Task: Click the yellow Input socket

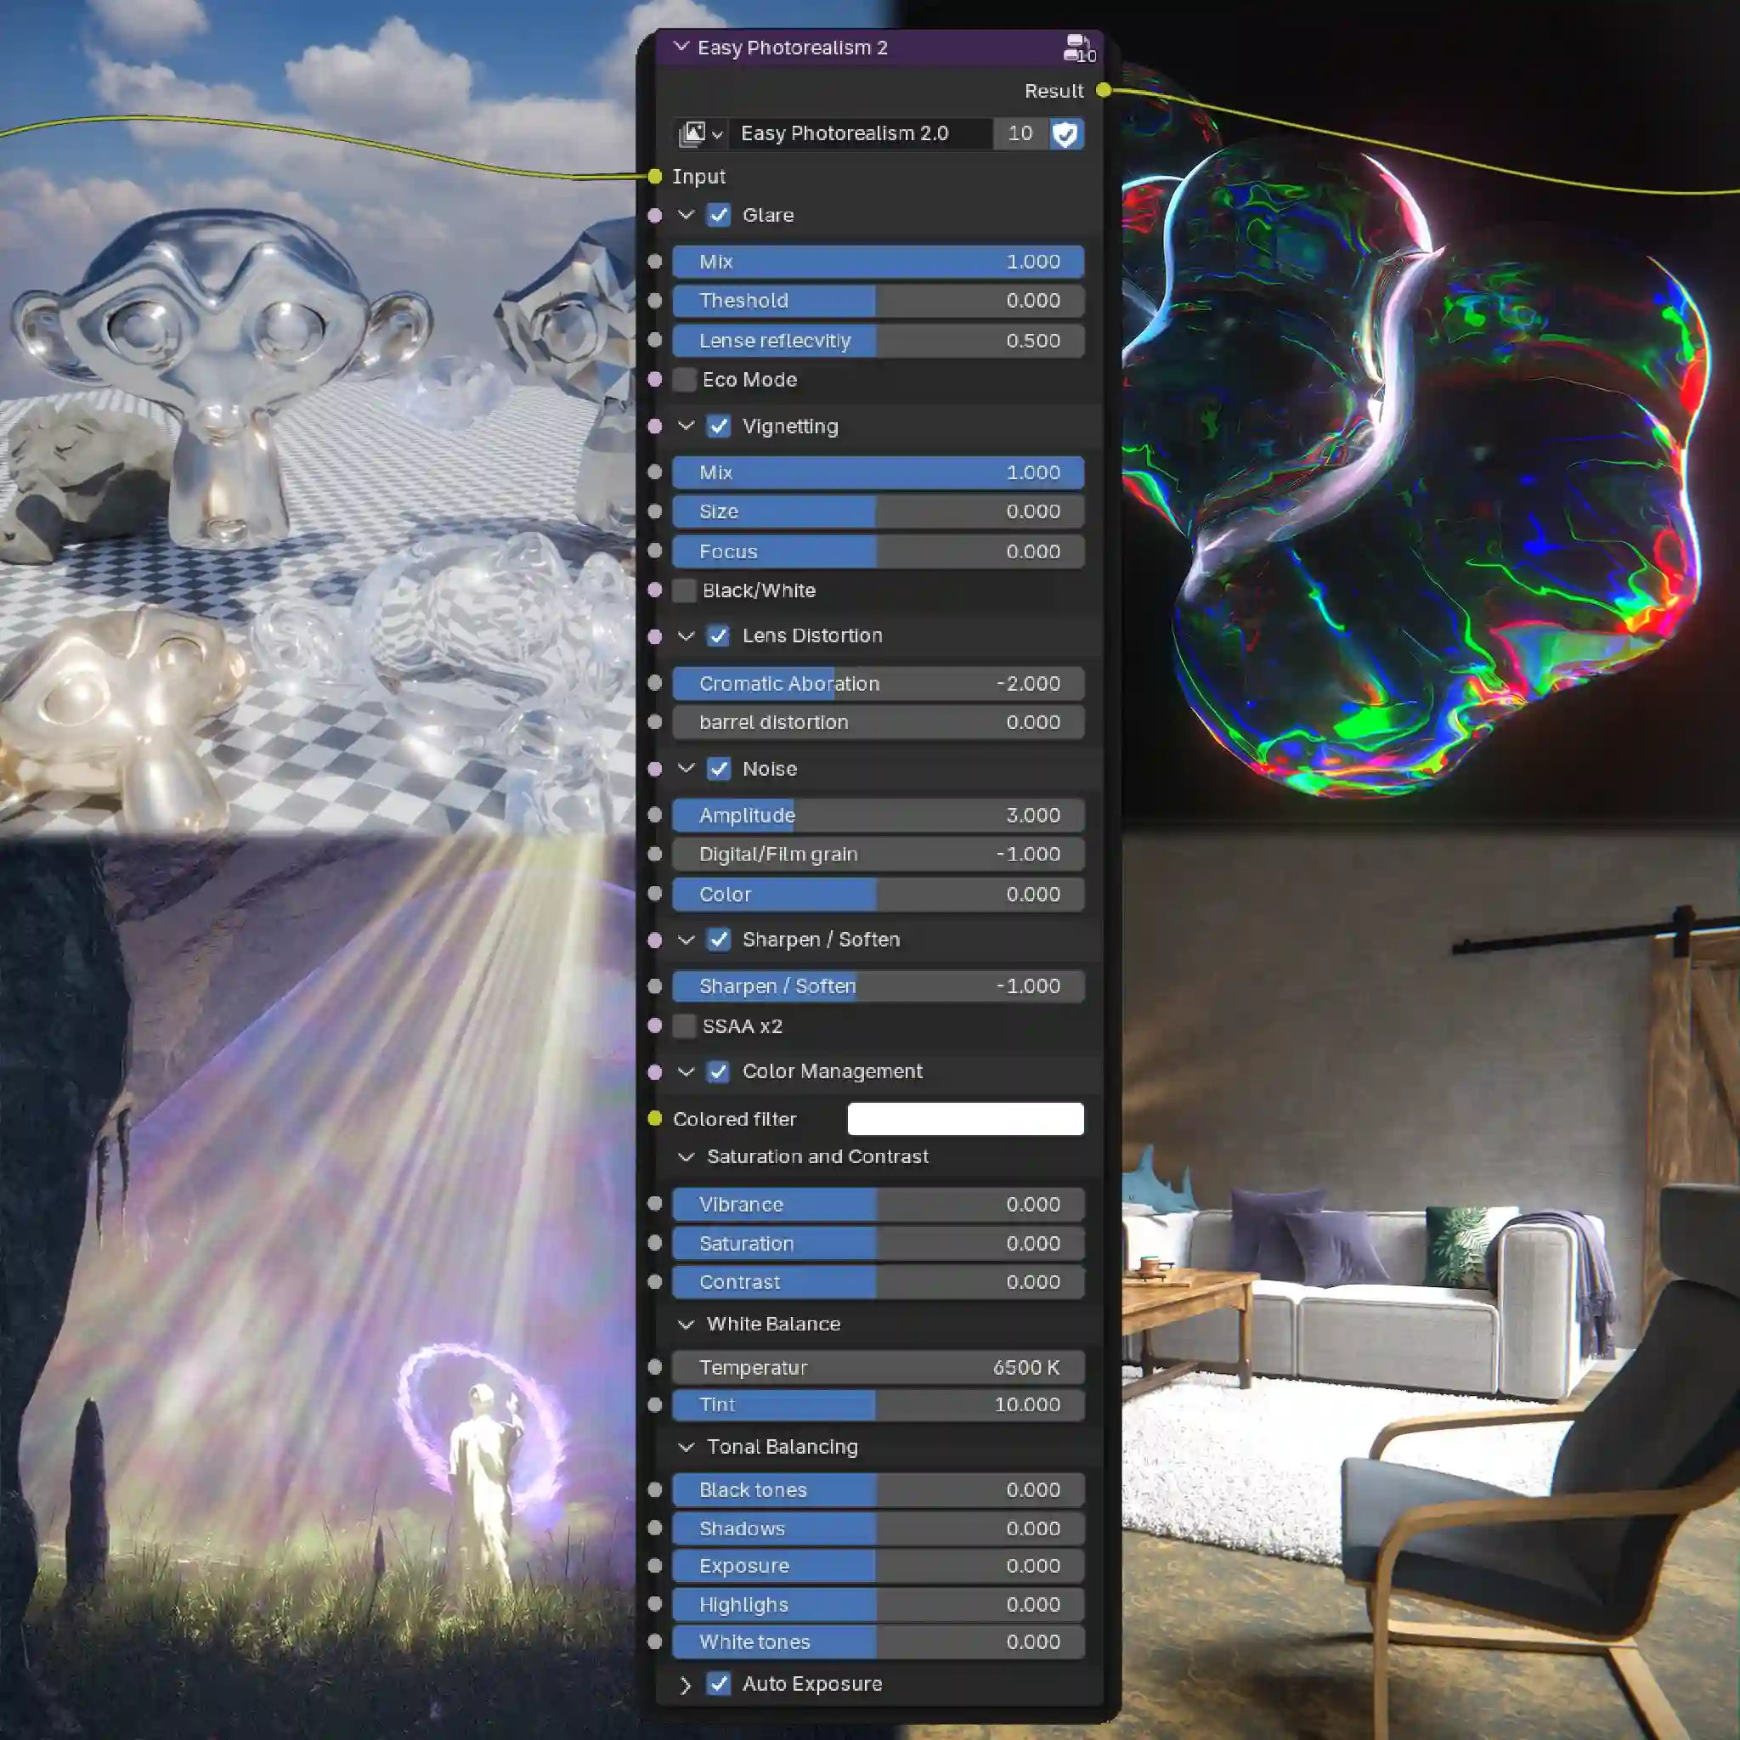Action: pos(655,176)
